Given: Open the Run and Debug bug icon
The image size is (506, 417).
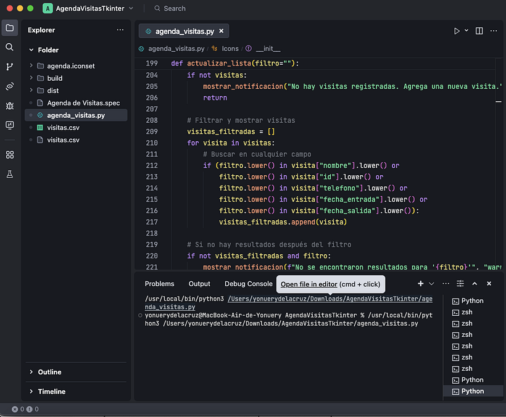Looking at the screenshot, I should (x=10, y=105).
